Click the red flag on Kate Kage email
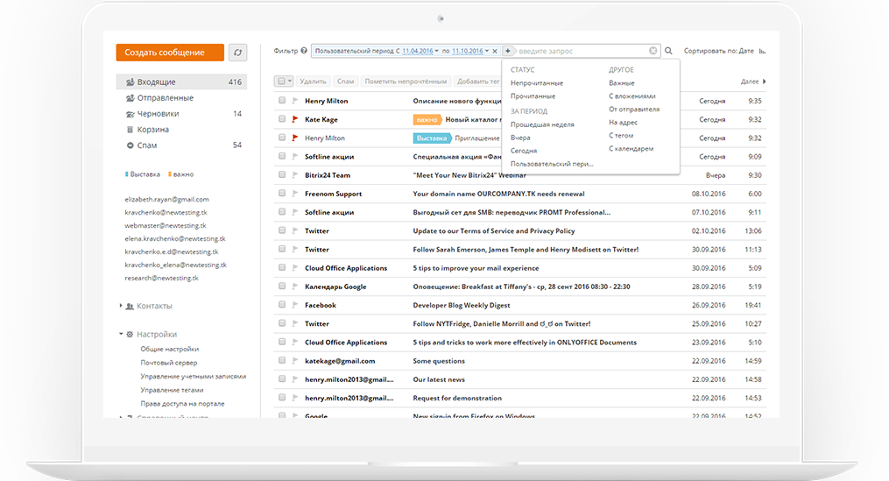The height and width of the screenshot is (481, 889). [x=295, y=119]
